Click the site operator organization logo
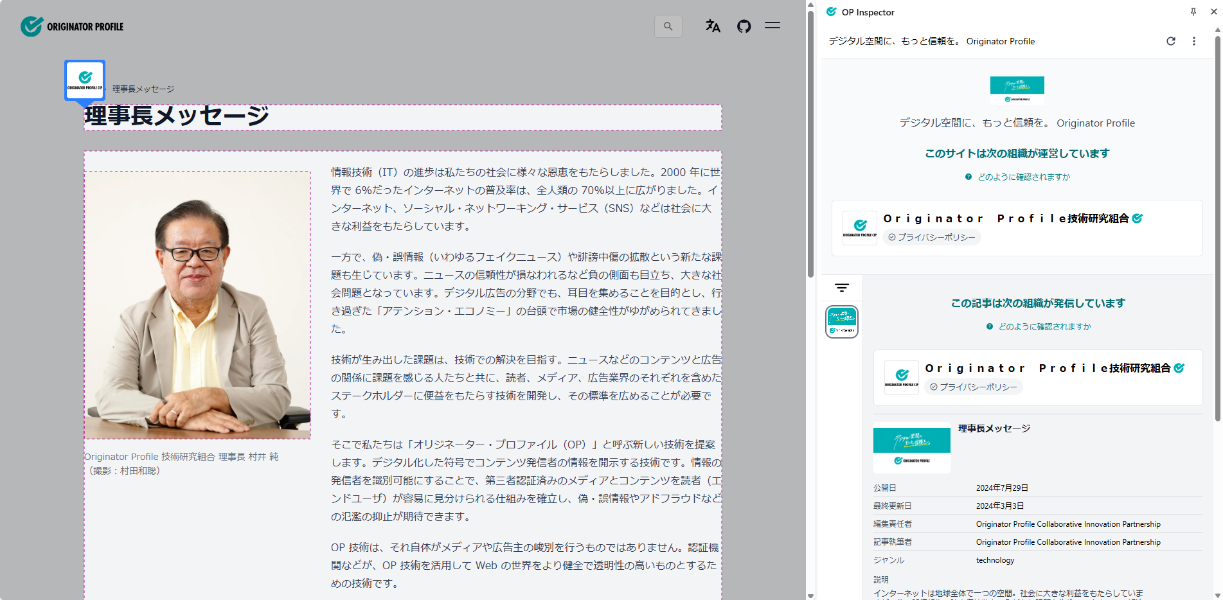1223x600 pixels. click(x=860, y=228)
